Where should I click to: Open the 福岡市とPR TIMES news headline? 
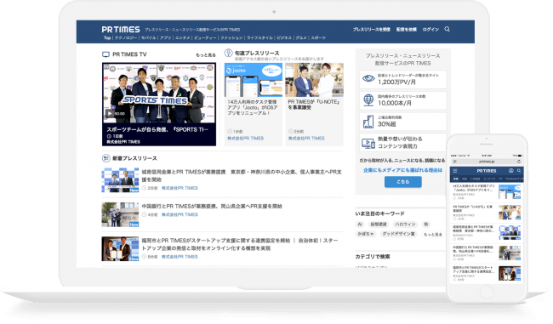coord(240,244)
